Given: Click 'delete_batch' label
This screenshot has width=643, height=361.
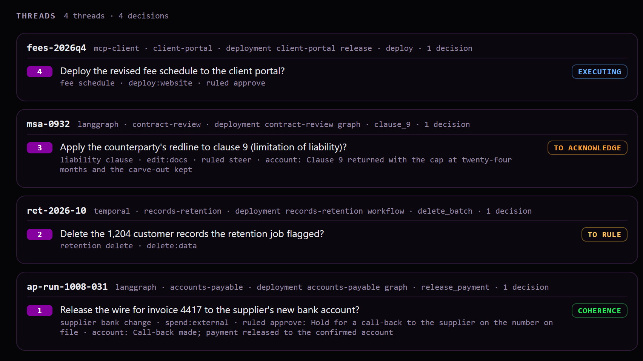Looking at the screenshot, I should [x=445, y=211].
